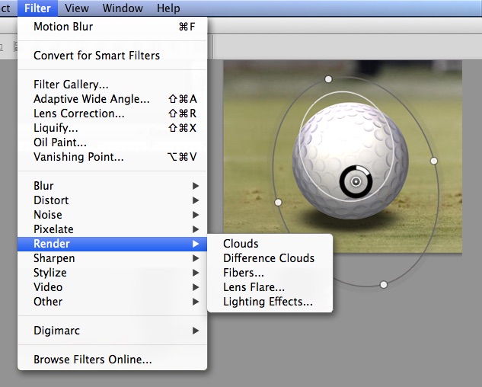The image size is (482, 387).
Task: Open the Stylize submenu
Action: click(x=50, y=273)
